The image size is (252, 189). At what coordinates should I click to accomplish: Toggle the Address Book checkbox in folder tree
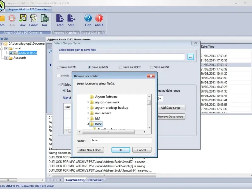coord(11,53)
